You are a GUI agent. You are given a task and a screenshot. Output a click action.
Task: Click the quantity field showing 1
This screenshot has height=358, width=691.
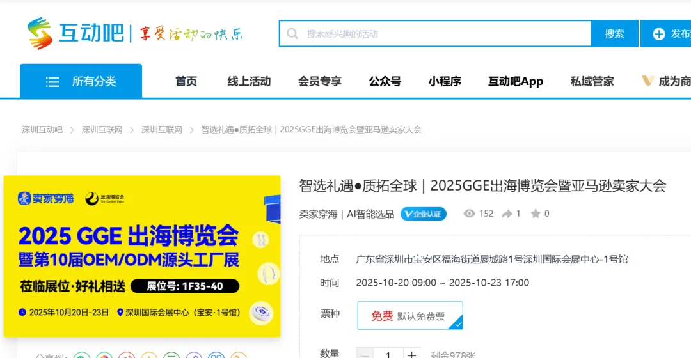[x=388, y=354]
